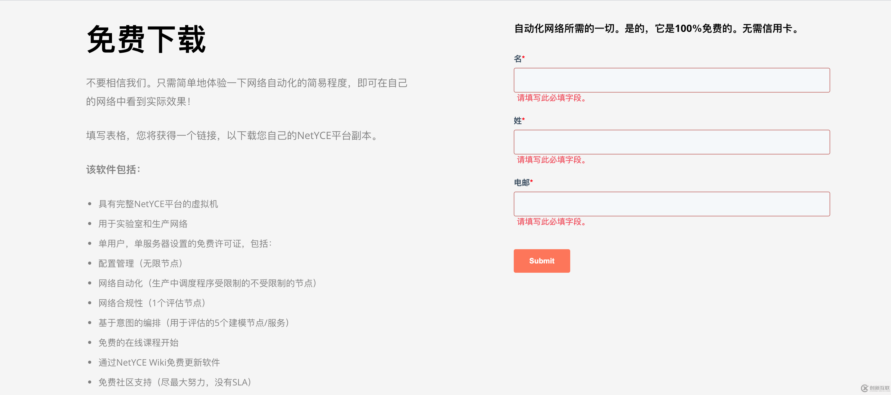The width and height of the screenshot is (891, 395).
Task: Click the 具有完整NetYCE平台的虚拟机 list item
Action: tap(158, 204)
